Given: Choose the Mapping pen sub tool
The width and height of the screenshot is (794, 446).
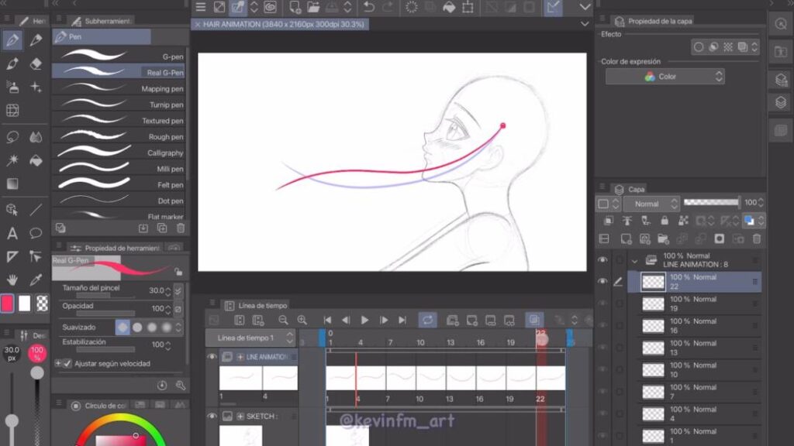Looking at the screenshot, I should [119, 88].
